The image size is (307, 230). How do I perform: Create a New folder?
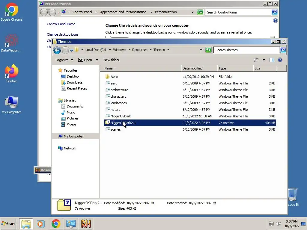point(112,60)
